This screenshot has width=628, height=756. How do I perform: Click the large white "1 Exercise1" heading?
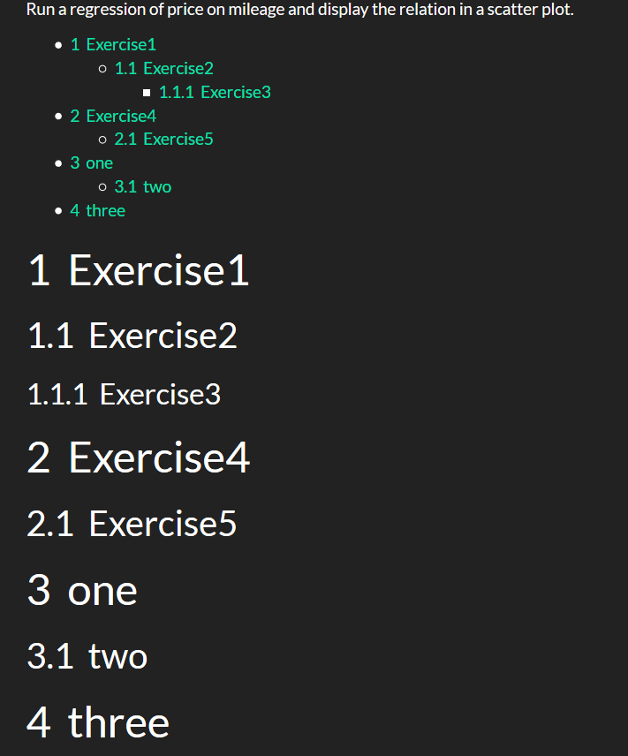(139, 269)
